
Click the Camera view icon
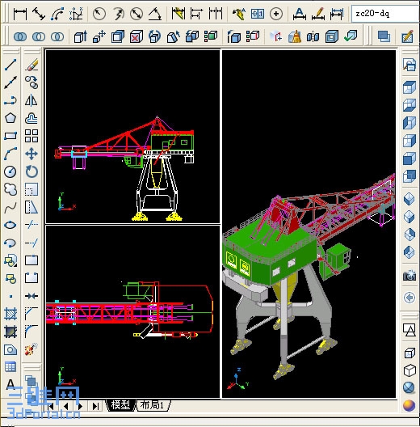click(x=409, y=276)
